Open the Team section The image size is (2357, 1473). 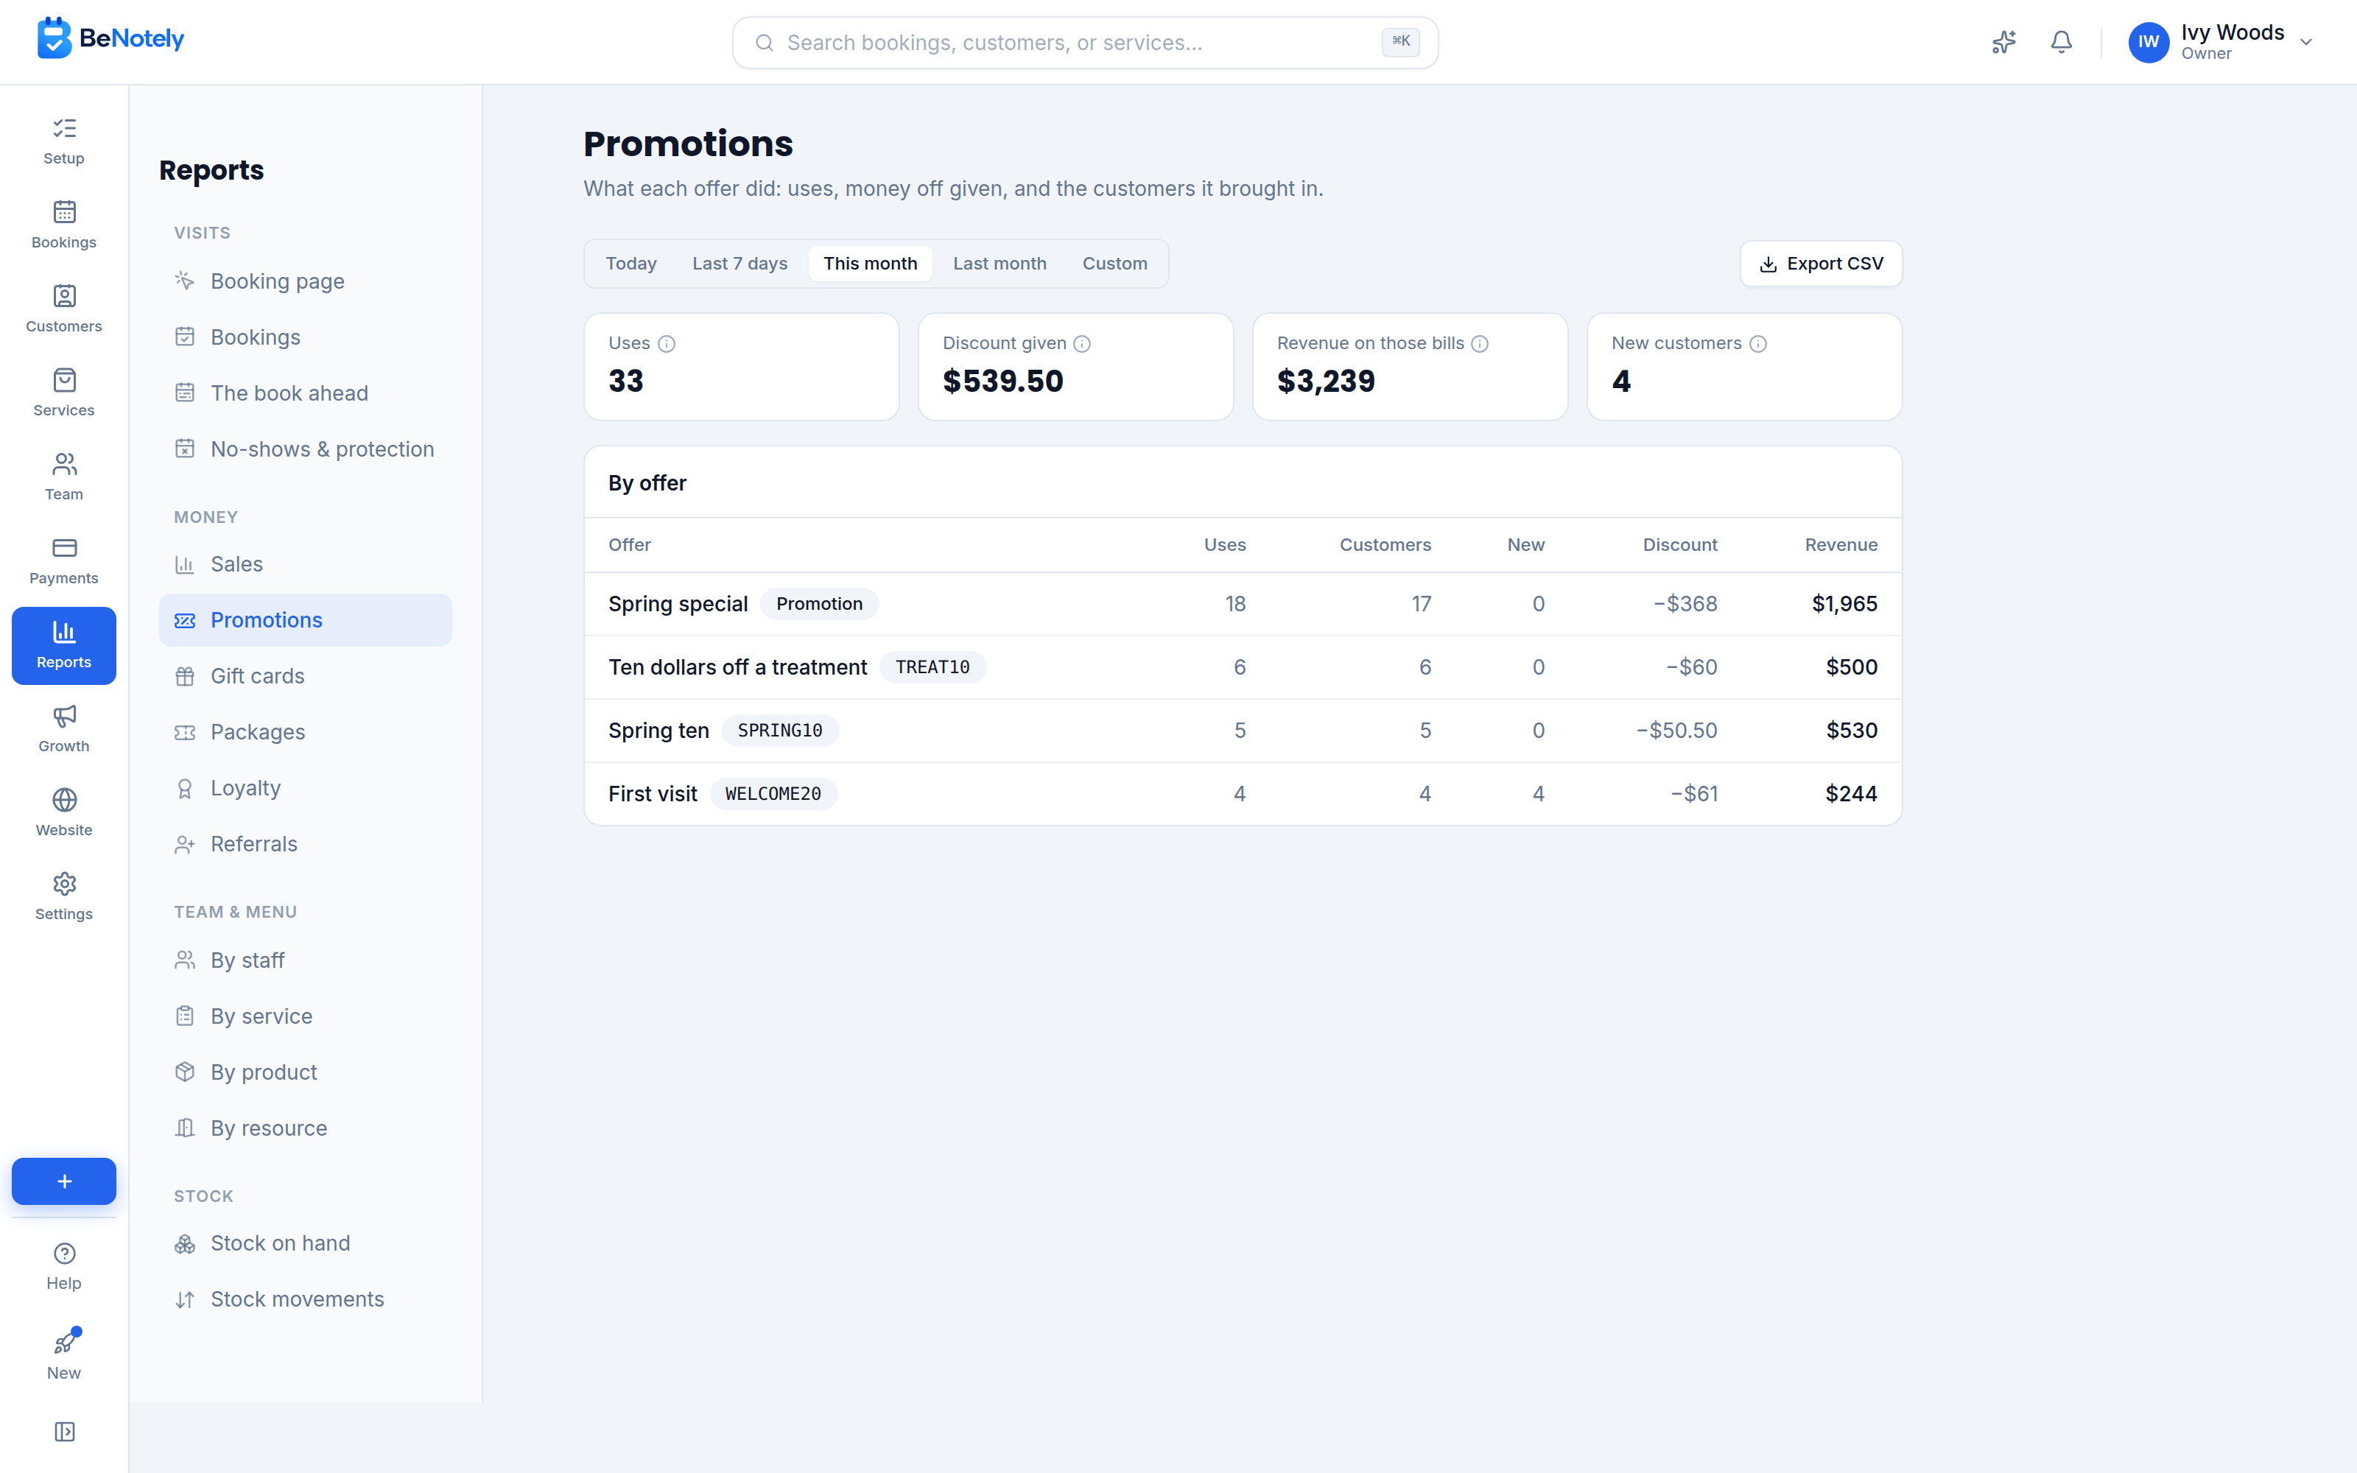[63, 477]
